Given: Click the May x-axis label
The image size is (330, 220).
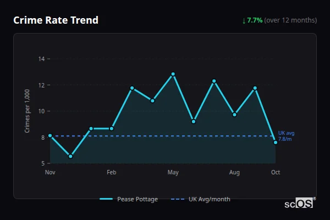Looking at the screenshot, I should [173, 172].
